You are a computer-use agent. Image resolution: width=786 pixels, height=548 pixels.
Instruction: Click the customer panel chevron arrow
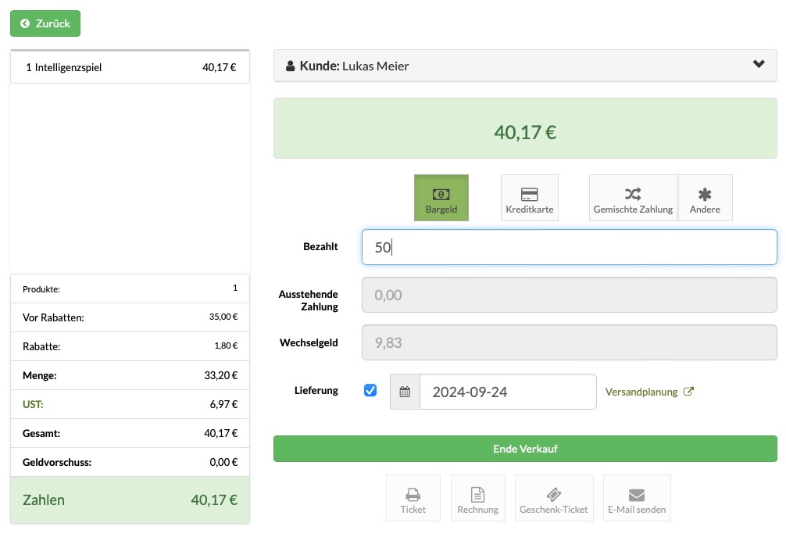(759, 64)
